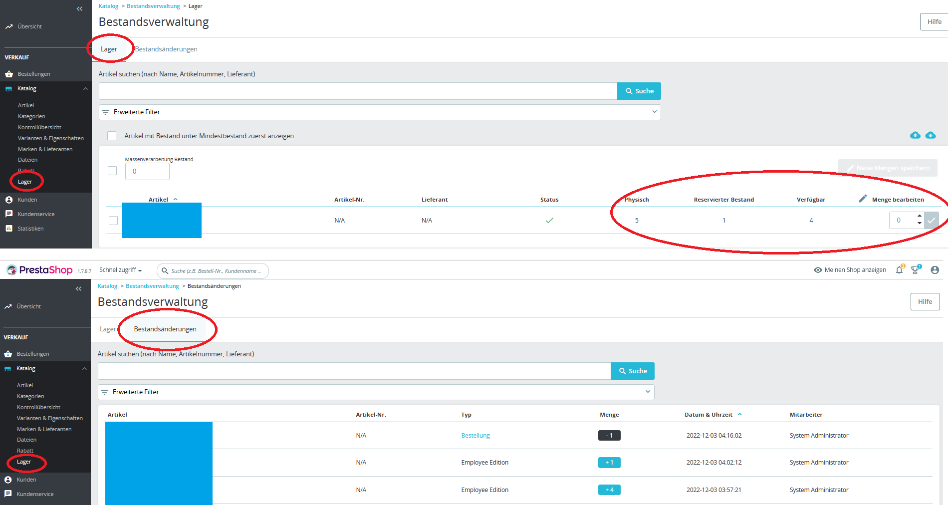Open the trophy merchant expertise icon

pos(915,270)
